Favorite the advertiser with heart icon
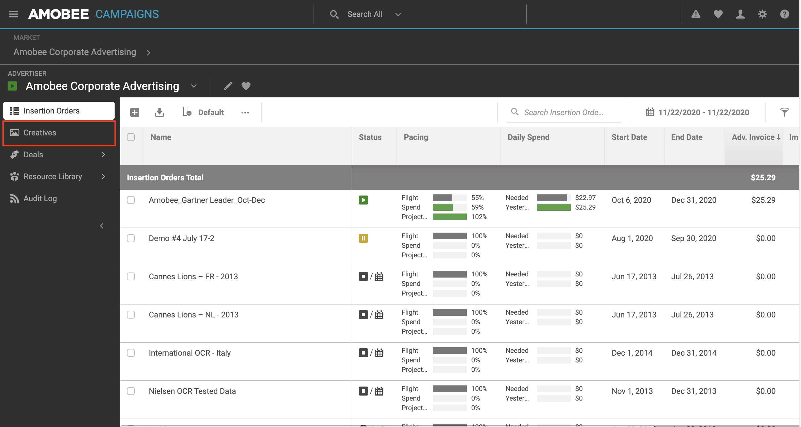Image resolution: width=801 pixels, height=427 pixels. click(x=246, y=86)
